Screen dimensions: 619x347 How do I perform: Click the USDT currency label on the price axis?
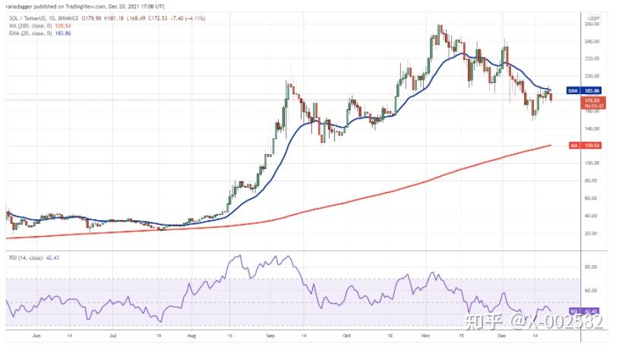[x=594, y=18]
